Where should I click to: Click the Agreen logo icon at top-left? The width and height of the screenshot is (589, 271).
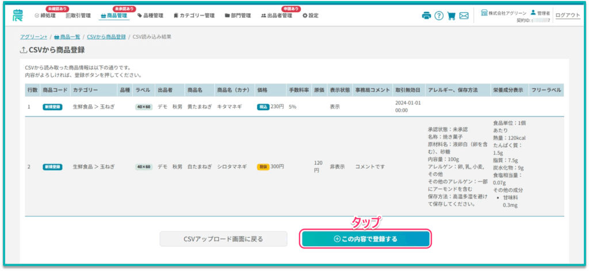[x=18, y=16]
